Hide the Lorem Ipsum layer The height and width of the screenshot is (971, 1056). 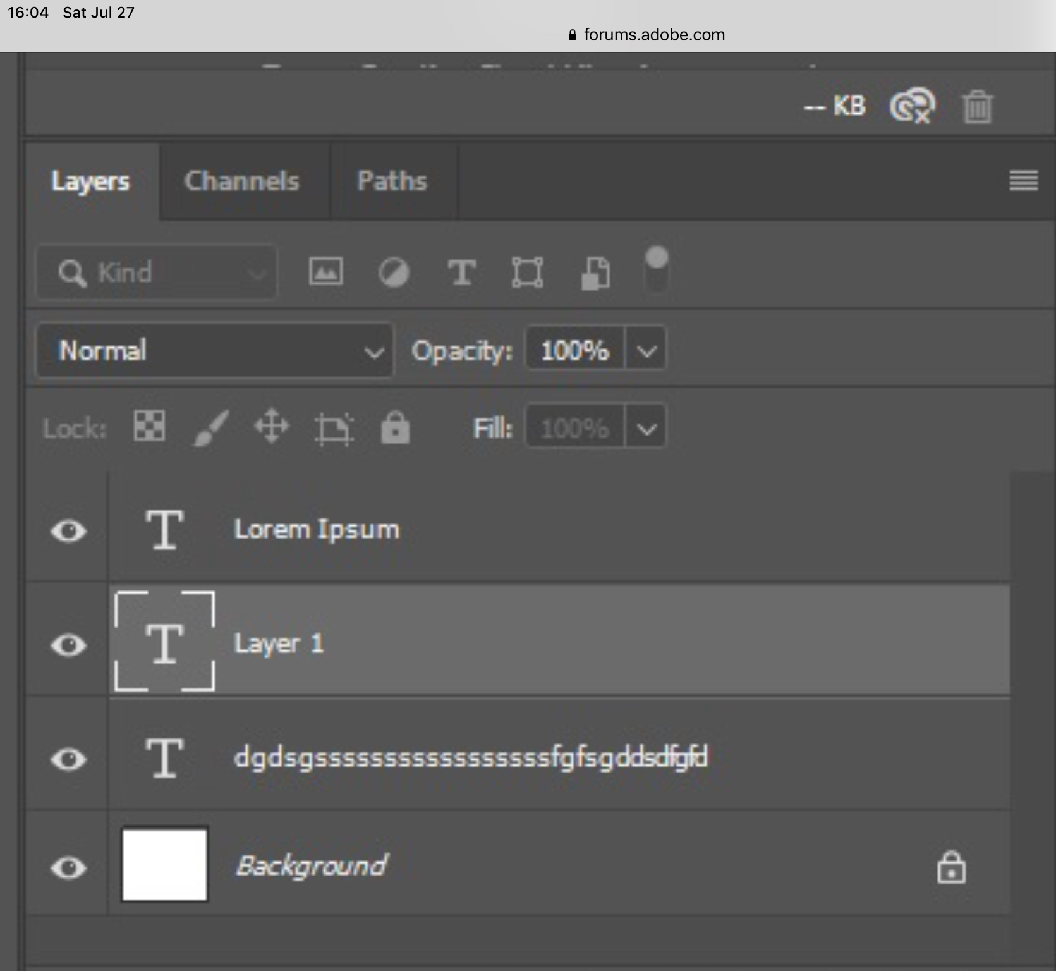pyautogui.click(x=68, y=531)
